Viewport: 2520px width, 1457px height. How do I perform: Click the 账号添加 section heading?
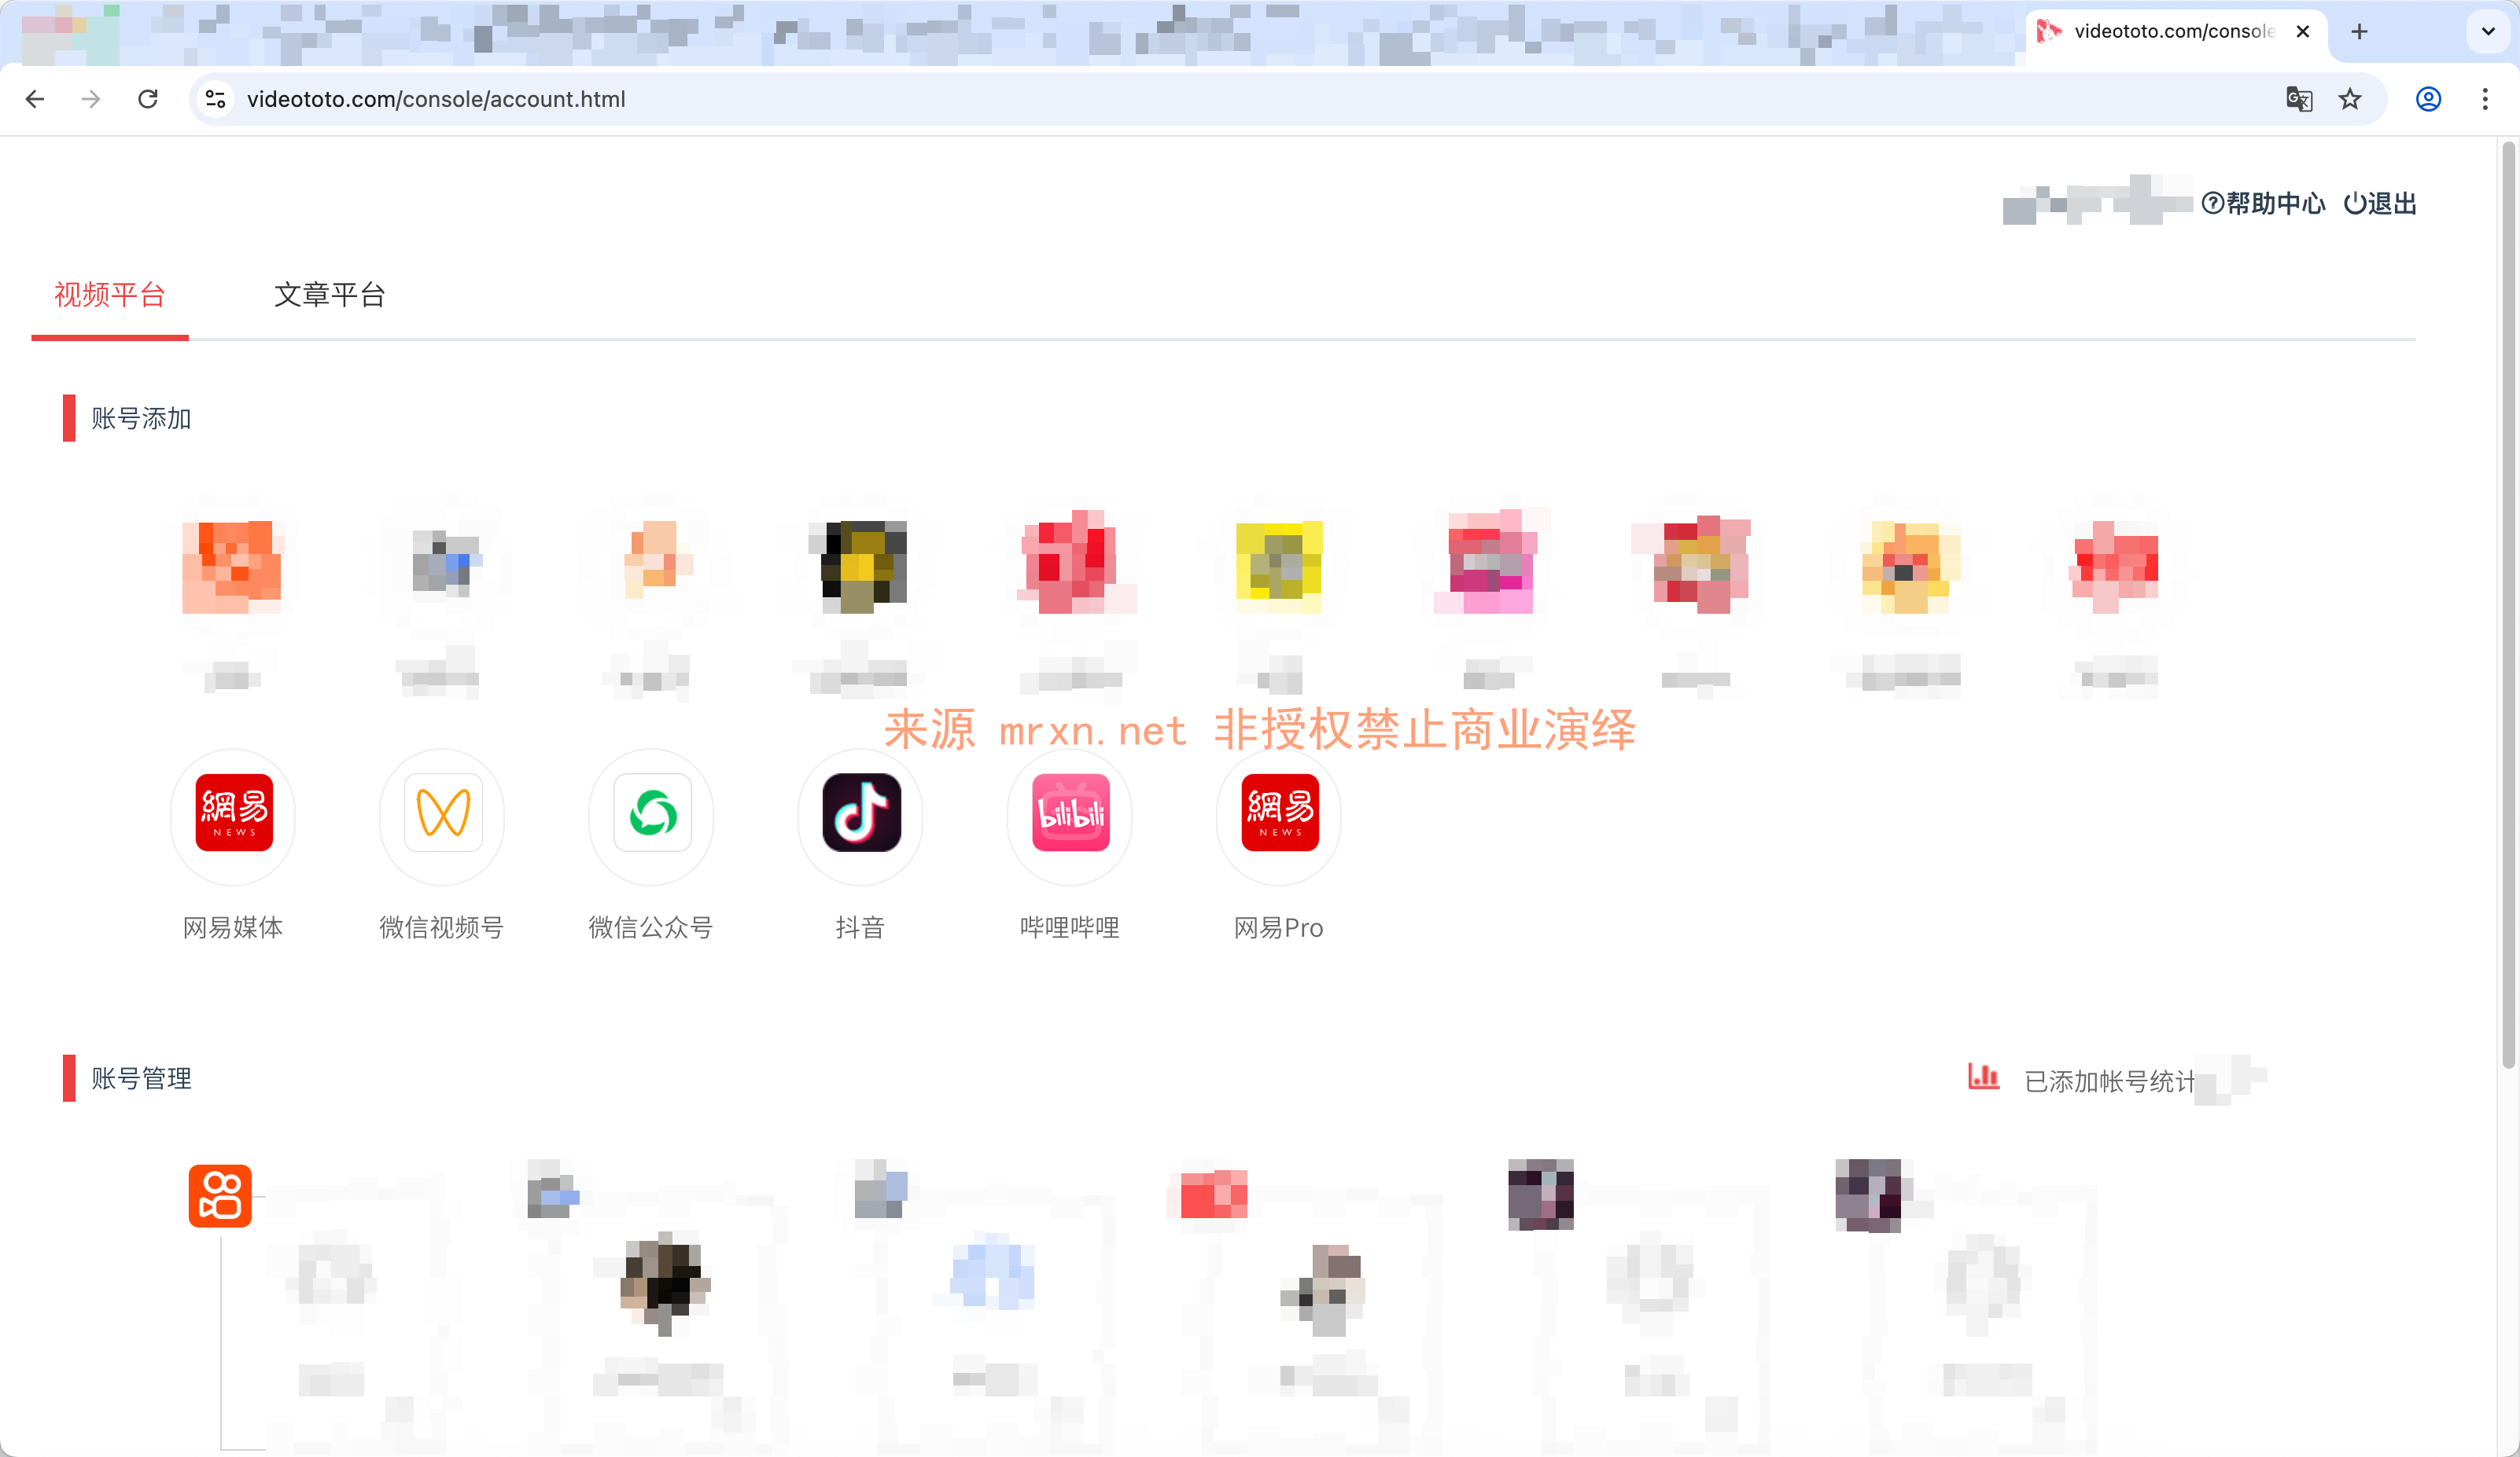coord(141,418)
